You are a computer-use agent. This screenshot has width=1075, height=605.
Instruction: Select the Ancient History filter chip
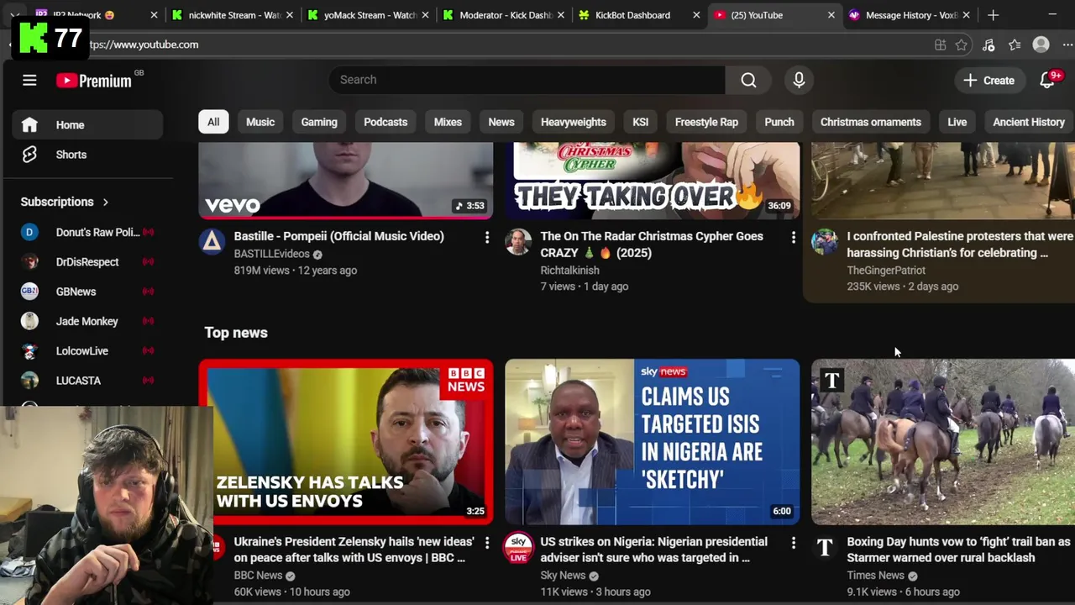1029,122
